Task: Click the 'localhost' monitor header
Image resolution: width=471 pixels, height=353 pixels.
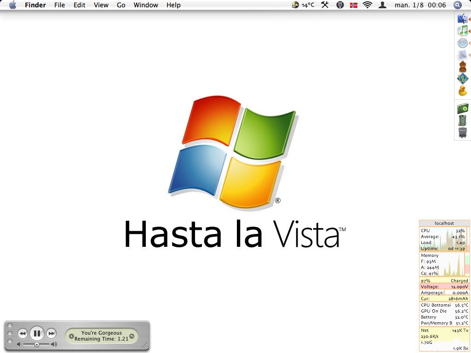Action: (x=444, y=223)
